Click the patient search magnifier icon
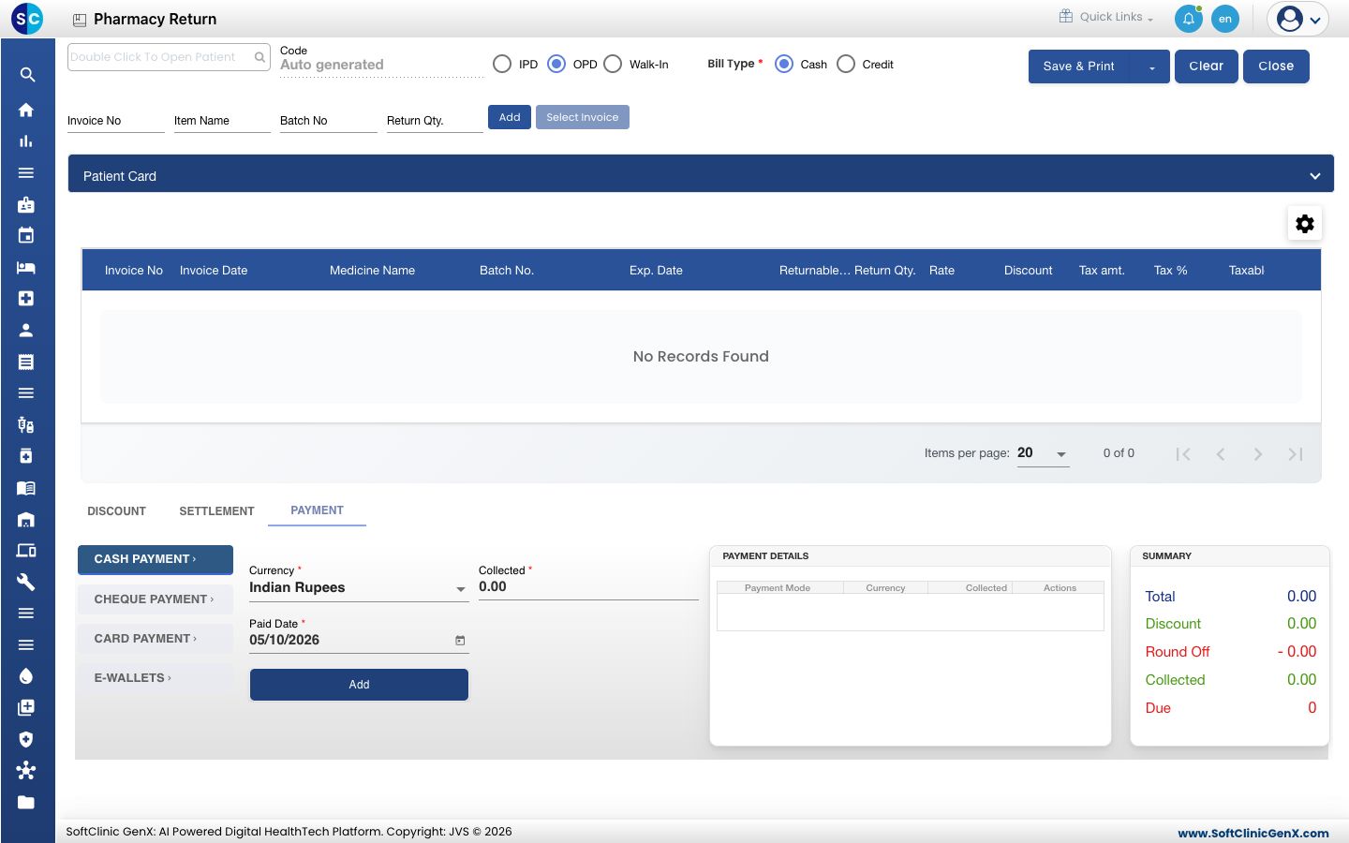This screenshot has height=843, width=1349. (259, 57)
